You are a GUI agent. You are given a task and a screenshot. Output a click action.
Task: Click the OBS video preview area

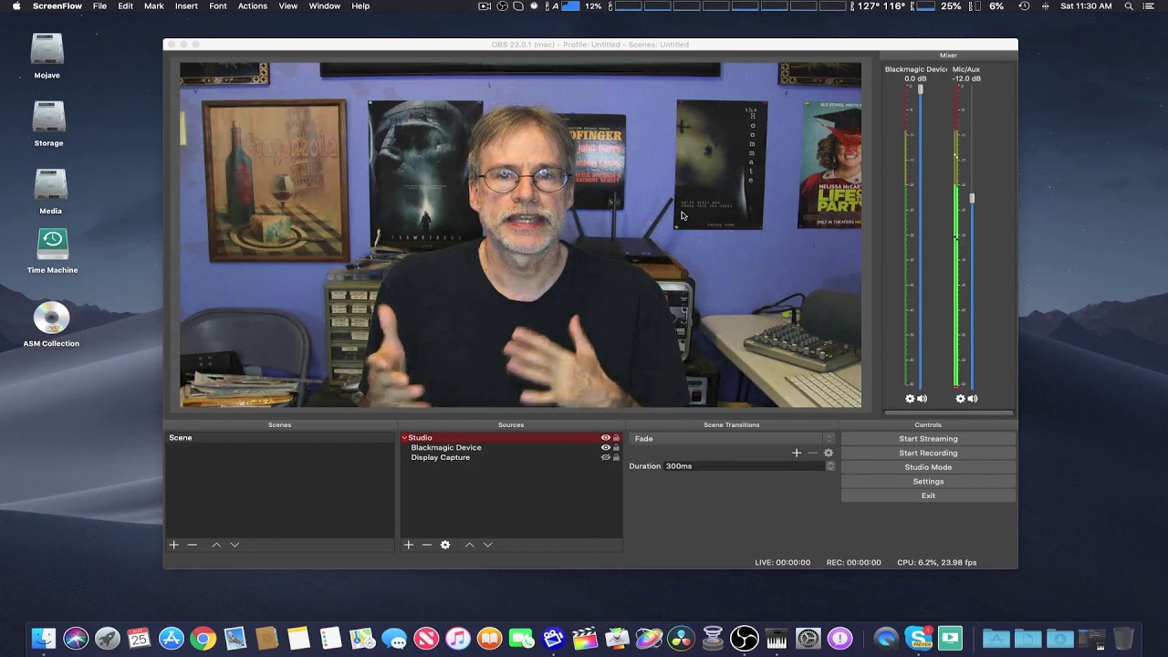pos(520,235)
